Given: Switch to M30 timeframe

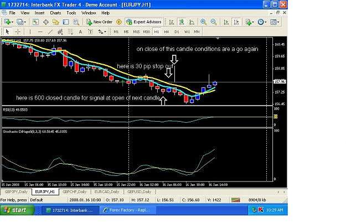Looking at the screenshot, I should pyautogui.click(x=146, y=32).
